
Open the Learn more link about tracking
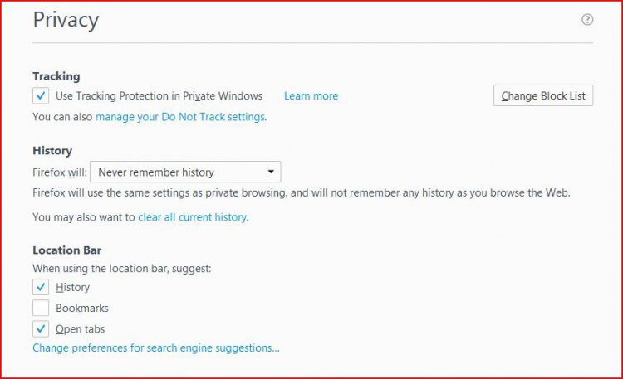click(x=311, y=96)
